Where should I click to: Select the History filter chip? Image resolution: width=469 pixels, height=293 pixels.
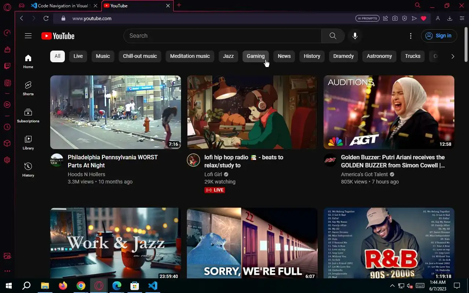tap(312, 56)
